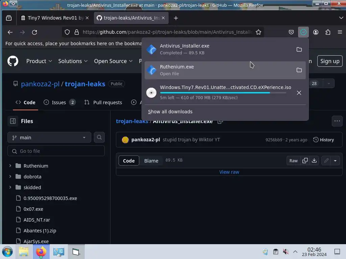Open the star count dropdown arrow
Image resolution: width=346 pixels, height=259 pixels.
click(329, 84)
